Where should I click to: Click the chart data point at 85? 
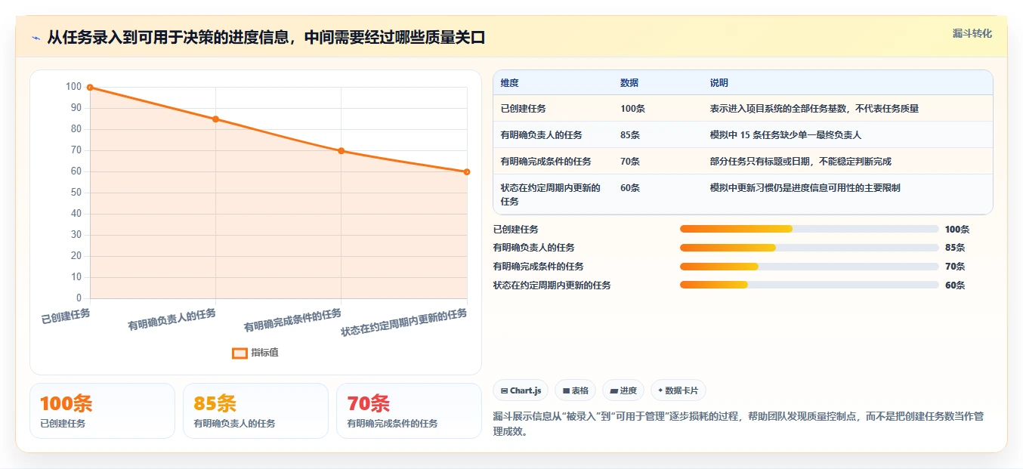coord(215,119)
